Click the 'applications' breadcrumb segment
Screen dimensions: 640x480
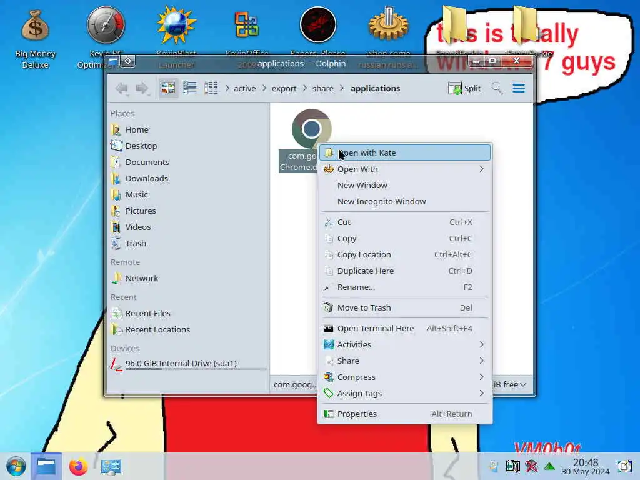(375, 89)
